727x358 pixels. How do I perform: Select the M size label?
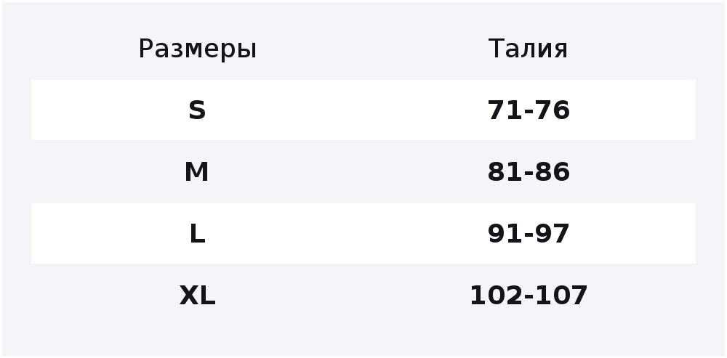tap(196, 172)
